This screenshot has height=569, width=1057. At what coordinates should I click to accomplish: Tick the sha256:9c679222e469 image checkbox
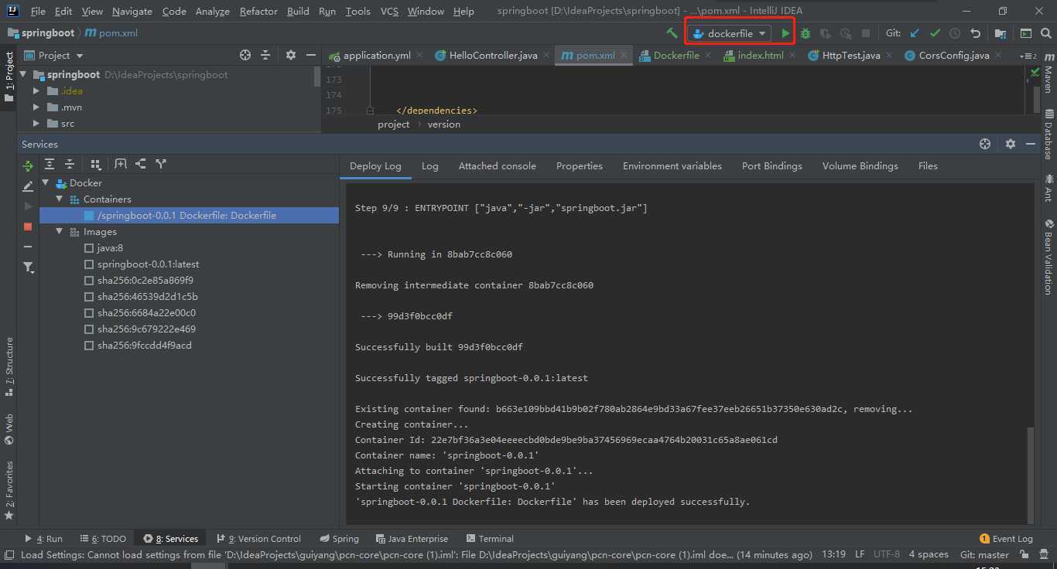(89, 329)
